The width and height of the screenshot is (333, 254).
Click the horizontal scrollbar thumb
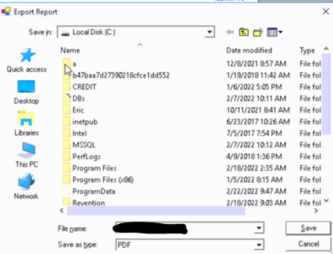coord(156,210)
